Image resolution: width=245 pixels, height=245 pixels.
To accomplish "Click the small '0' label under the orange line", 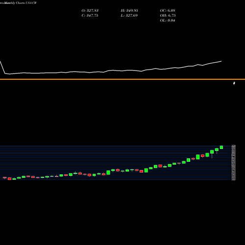I will pos(234,83).
